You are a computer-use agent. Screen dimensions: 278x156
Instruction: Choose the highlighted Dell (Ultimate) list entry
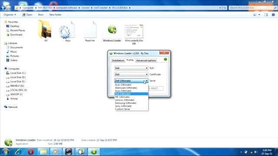coord(131,94)
